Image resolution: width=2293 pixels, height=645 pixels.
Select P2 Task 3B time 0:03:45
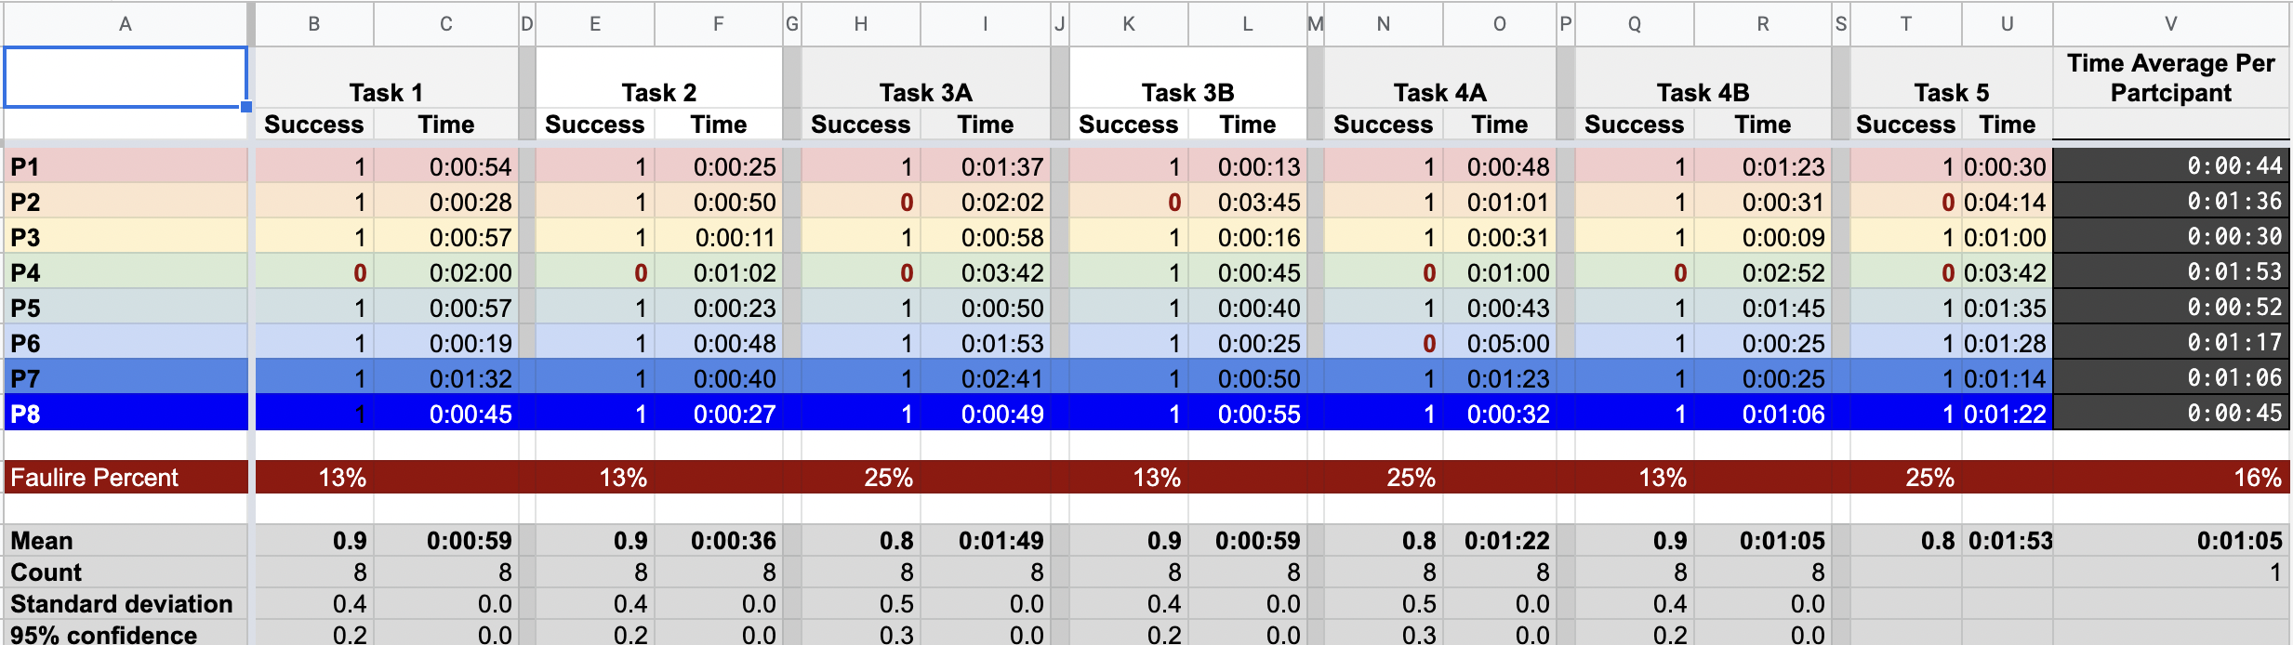(x=1248, y=202)
